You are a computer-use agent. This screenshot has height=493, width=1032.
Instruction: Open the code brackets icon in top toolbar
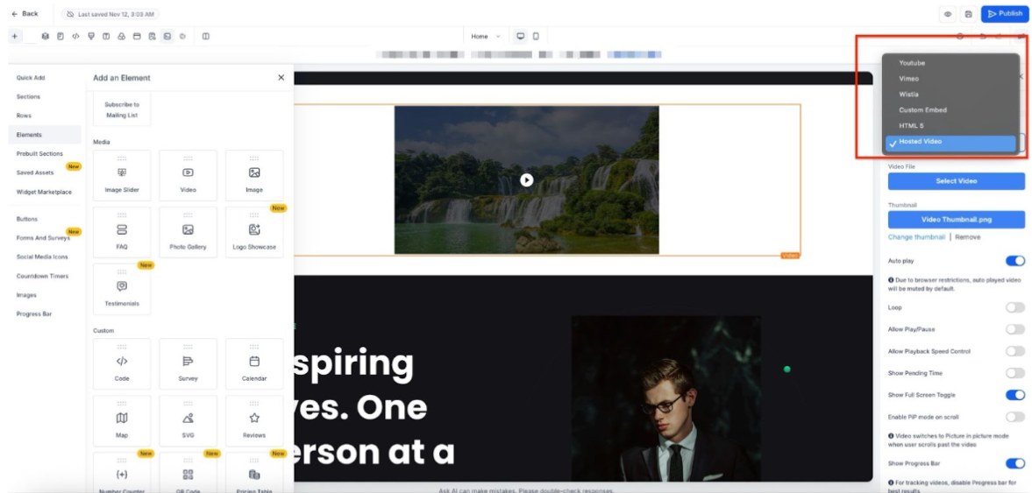tap(75, 37)
